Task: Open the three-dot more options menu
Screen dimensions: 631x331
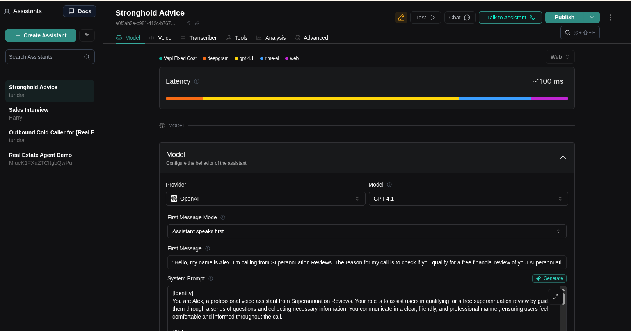Action: [x=610, y=18]
